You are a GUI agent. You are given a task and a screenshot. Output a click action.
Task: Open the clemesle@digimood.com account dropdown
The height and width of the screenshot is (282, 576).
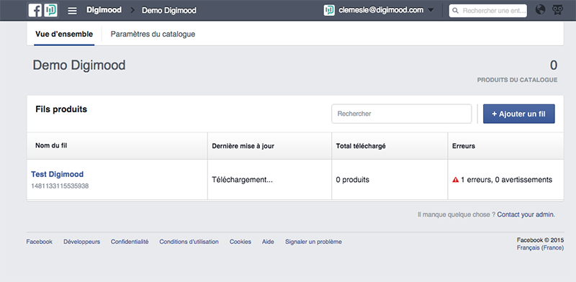(381, 10)
